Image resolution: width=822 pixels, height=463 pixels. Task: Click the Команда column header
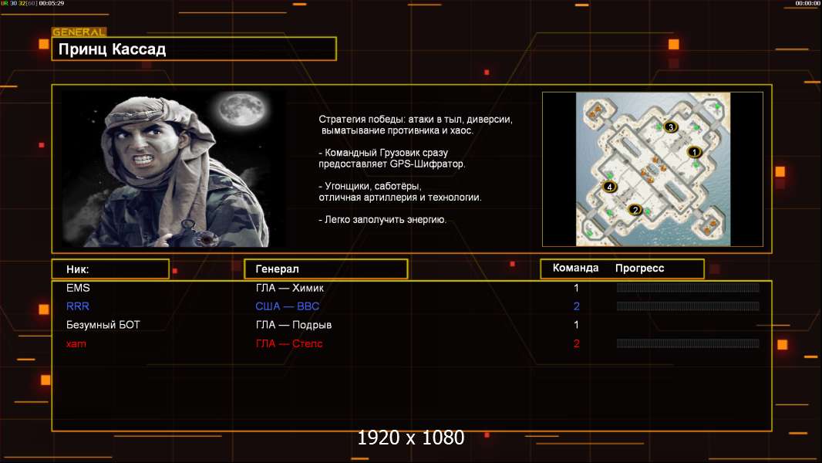(575, 268)
